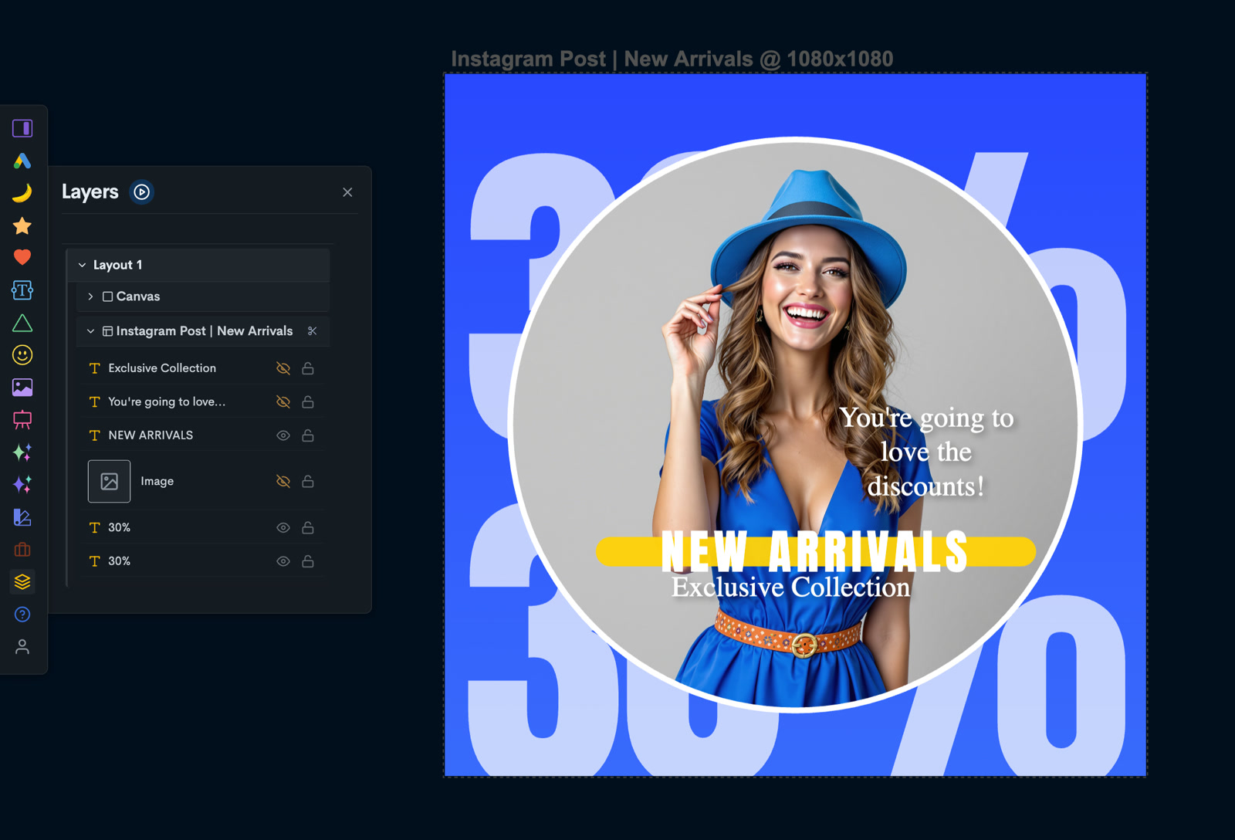Lock the Exclusive Collection layer
The image size is (1235, 840).
[x=308, y=368]
